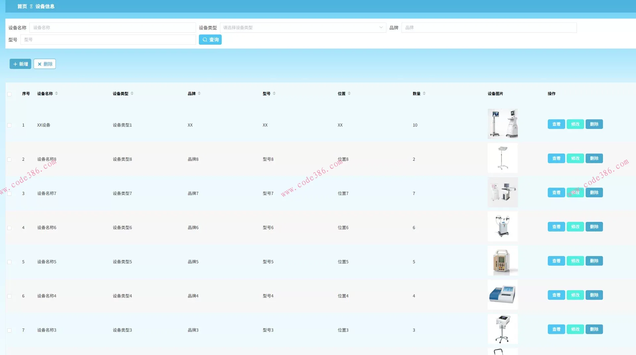Open the 设备类型 dropdown selector

click(303, 27)
